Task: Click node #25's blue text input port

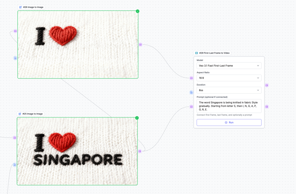Action: click(x=15, y=165)
